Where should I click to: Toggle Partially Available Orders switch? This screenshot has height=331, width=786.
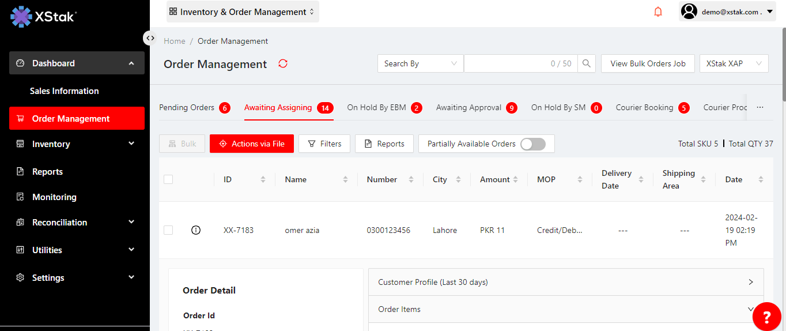pyautogui.click(x=532, y=144)
